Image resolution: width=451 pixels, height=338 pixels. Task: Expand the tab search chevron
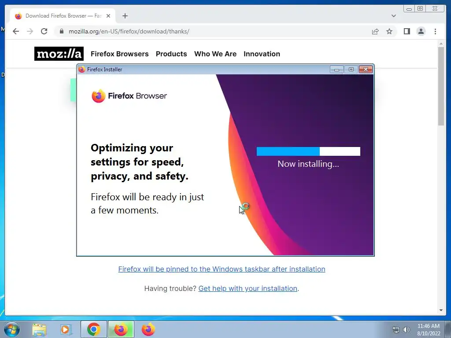[393, 16]
